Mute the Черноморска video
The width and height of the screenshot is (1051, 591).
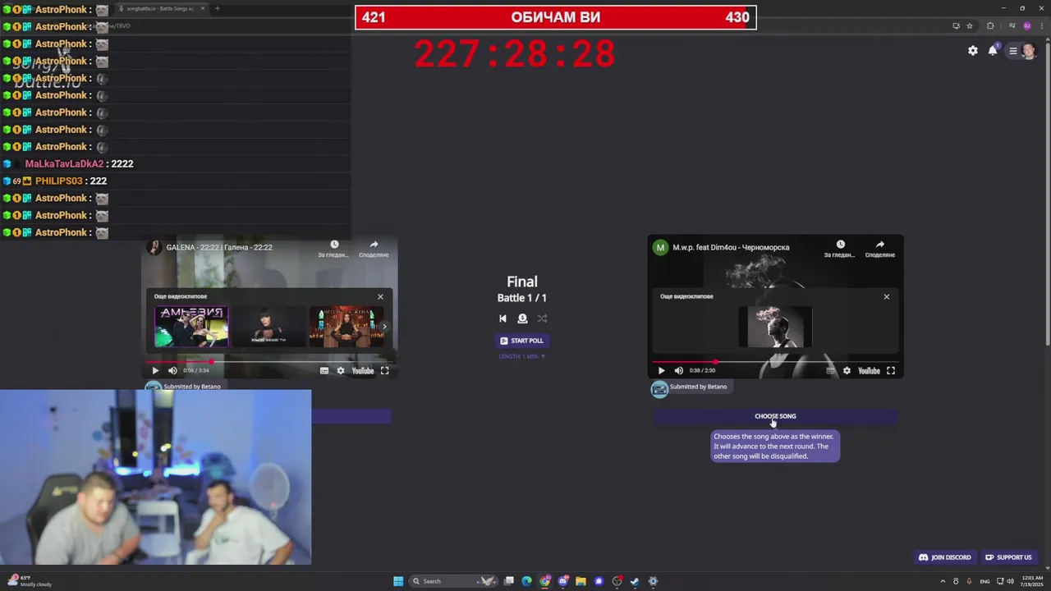coord(678,371)
